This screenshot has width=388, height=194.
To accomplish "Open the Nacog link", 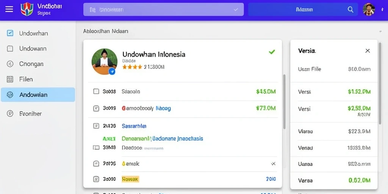I will 163,108.
